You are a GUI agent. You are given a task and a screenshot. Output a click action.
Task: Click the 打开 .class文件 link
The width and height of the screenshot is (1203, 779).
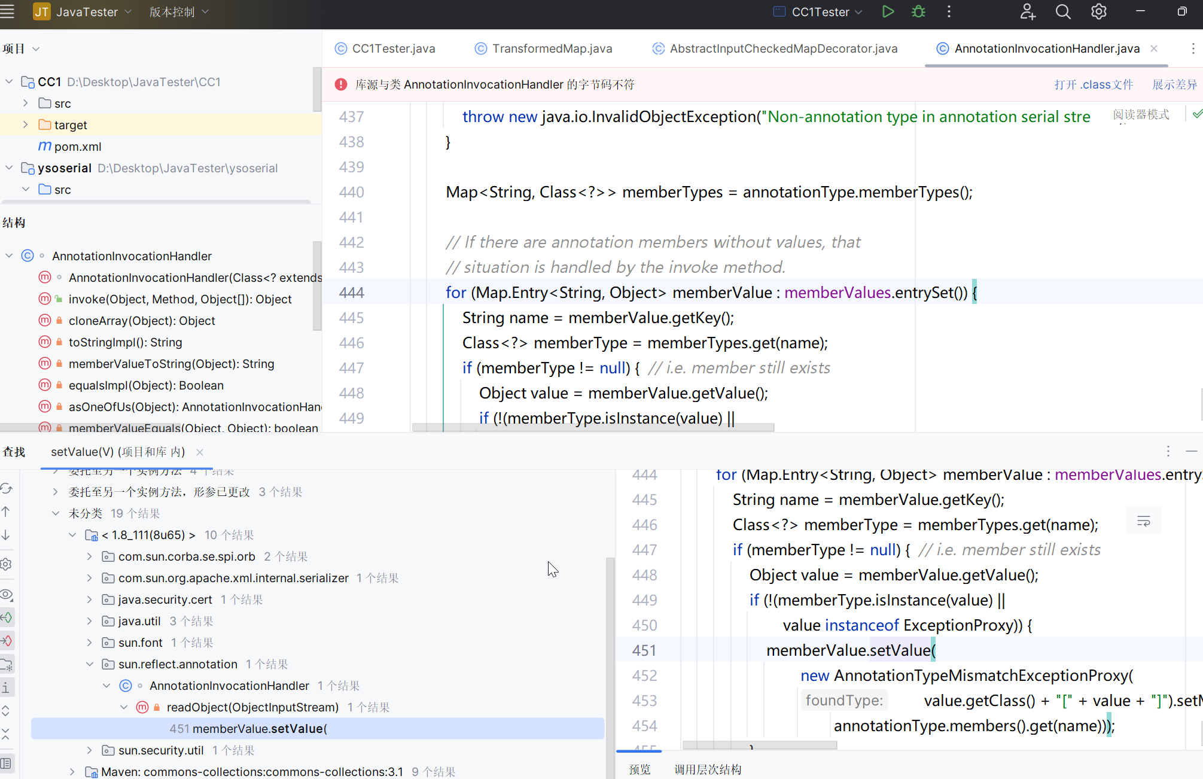1094,84
